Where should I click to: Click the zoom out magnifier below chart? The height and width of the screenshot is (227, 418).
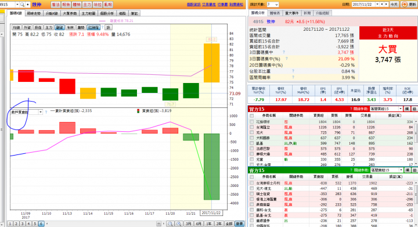tap(170, 224)
